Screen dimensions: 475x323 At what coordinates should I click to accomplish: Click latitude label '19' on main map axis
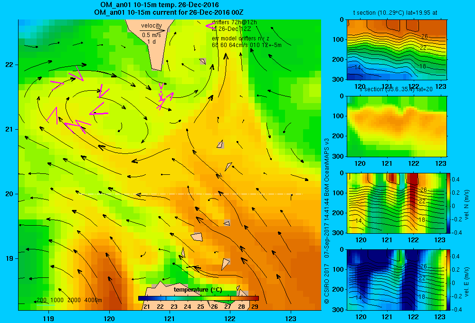[x=9, y=258]
